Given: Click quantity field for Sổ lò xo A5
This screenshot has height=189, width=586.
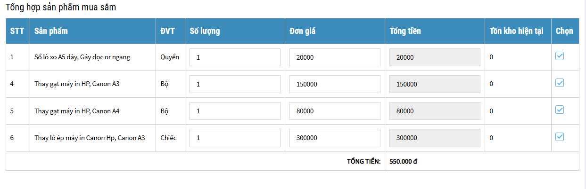Looking at the screenshot, I should [x=235, y=57].
